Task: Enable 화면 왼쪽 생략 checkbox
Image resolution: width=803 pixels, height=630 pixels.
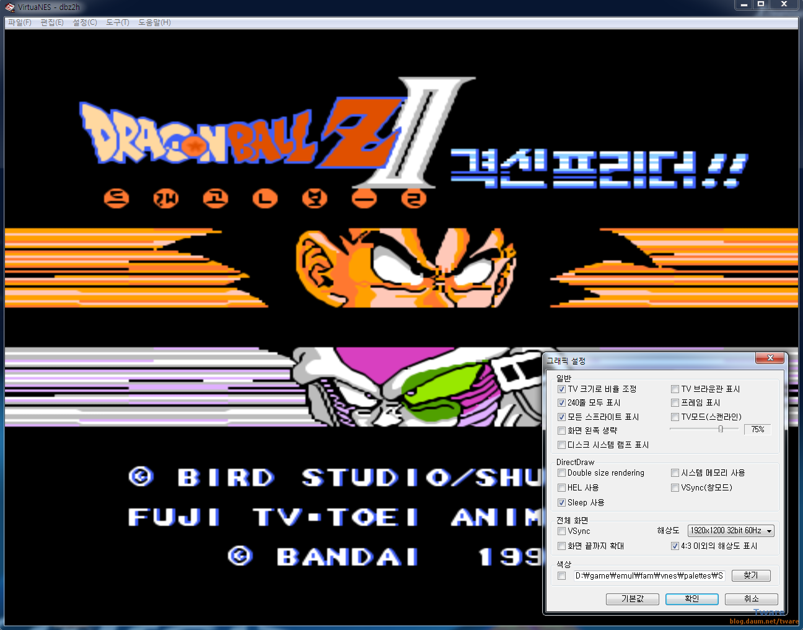Action: tap(561, 431)
